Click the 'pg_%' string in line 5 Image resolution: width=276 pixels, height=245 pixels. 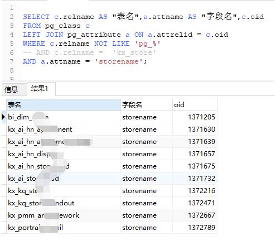[x=147, y=44]
